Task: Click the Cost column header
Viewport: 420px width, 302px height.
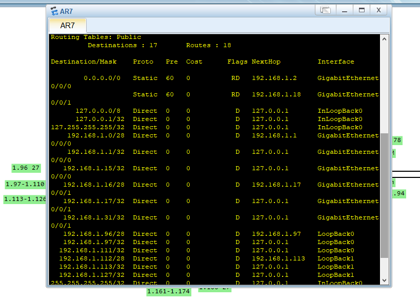Action: coord(194,62)
